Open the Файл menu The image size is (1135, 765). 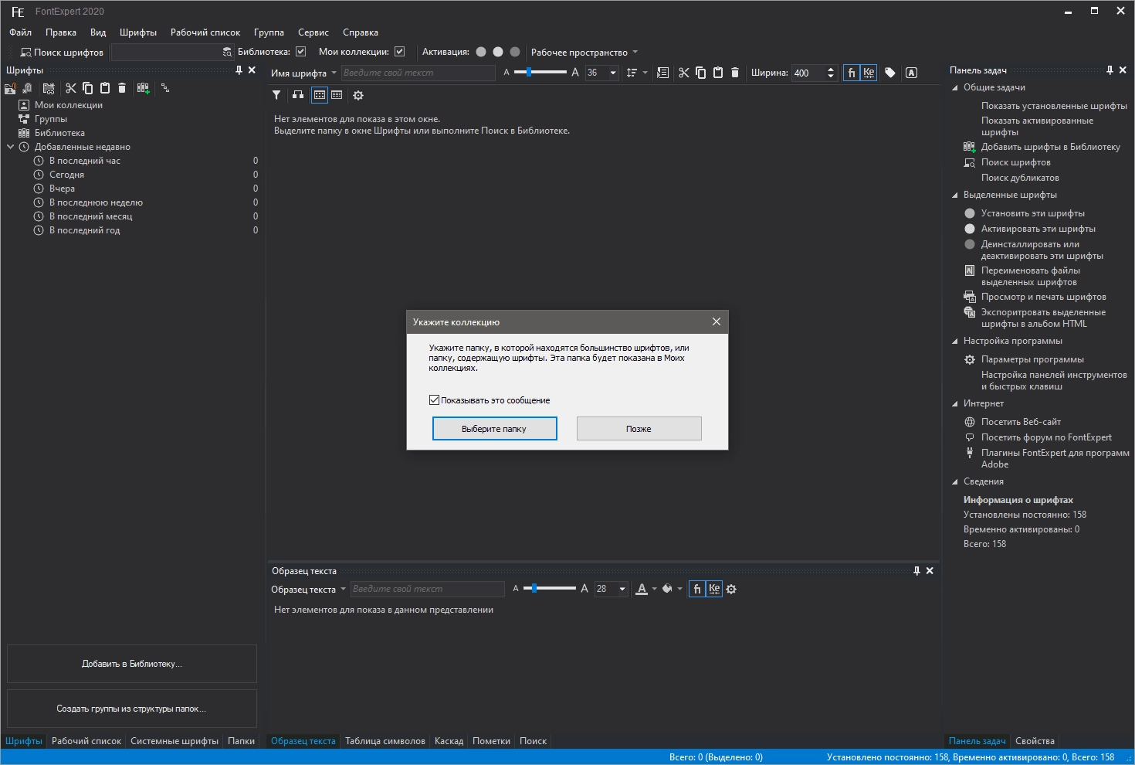coord(21,32)
